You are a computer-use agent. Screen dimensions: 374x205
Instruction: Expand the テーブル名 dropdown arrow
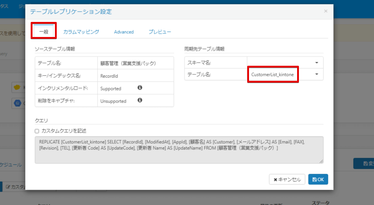tap(316, 74)
